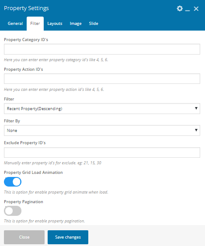Switch to the General tab

tap(15, 24)
